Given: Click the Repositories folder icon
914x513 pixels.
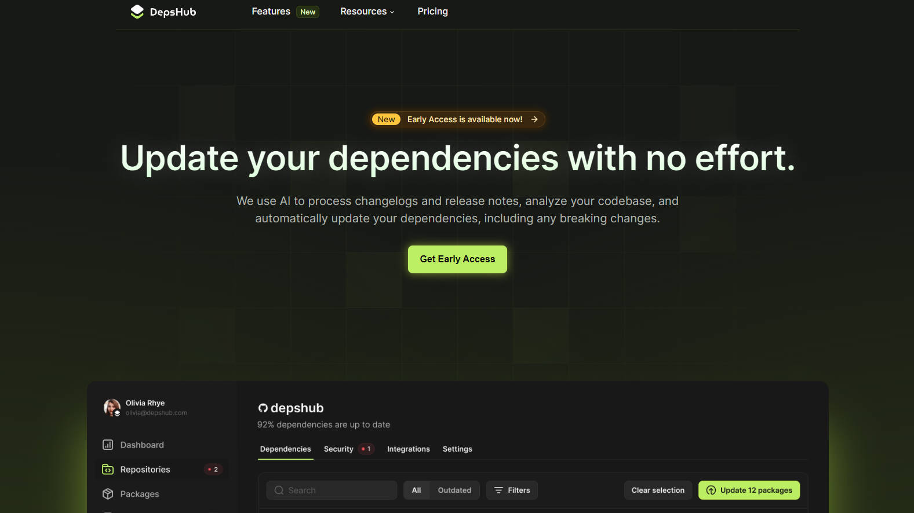Looking at the screenshot, I should [108, 470].
